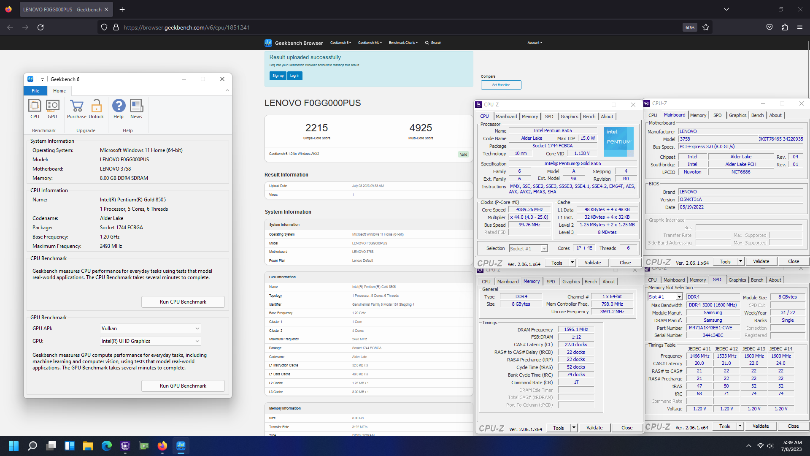The width and height of the screenshot is (810, 456).
Task: Open File tab in Geekbench 6
Action: (35, 91)
